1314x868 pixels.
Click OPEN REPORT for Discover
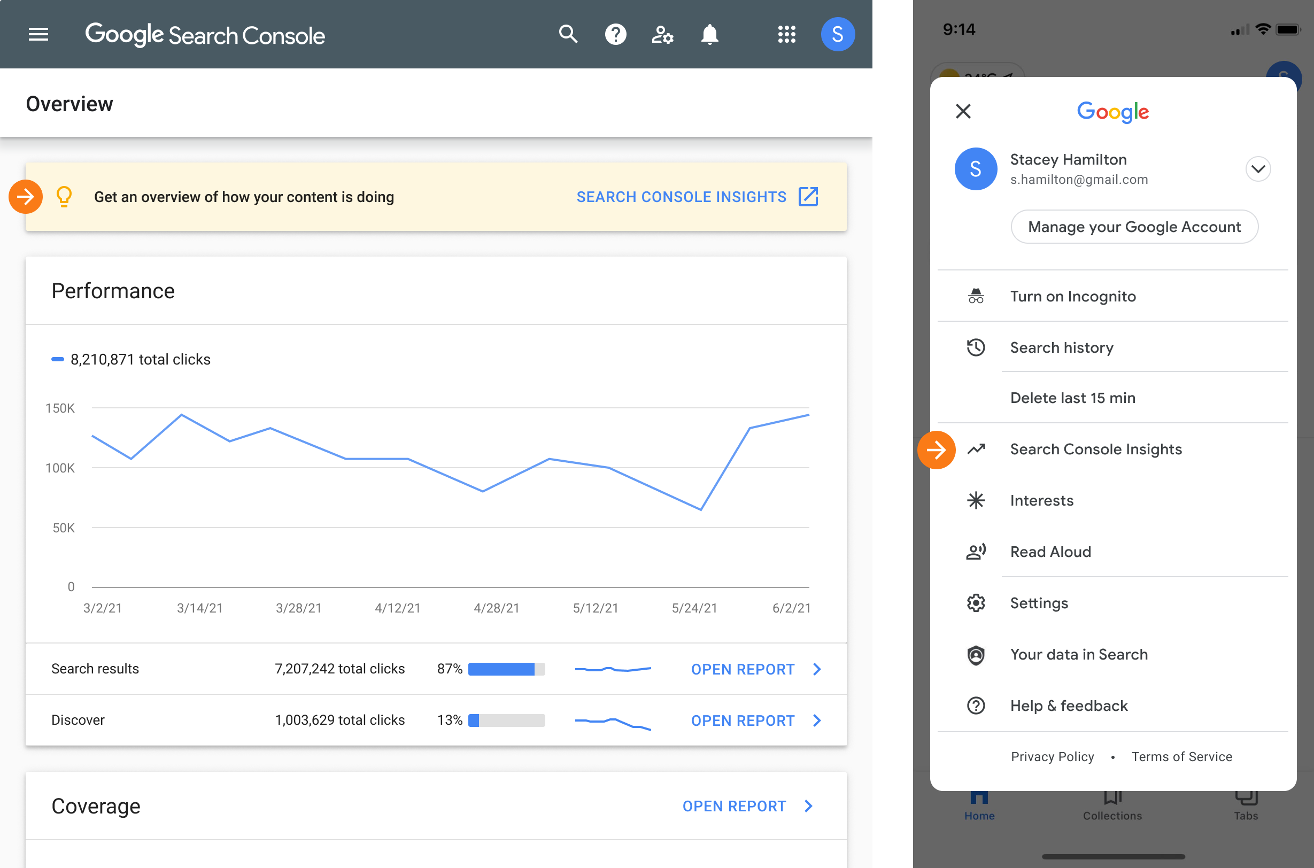[x=743, y=720]
